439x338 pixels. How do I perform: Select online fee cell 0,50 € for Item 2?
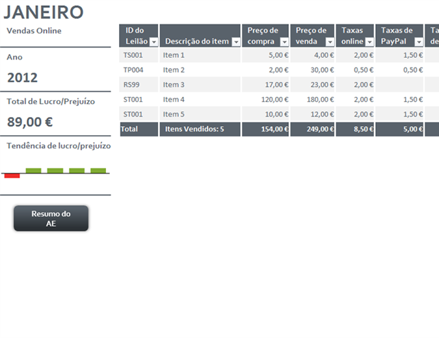[355, 70]
